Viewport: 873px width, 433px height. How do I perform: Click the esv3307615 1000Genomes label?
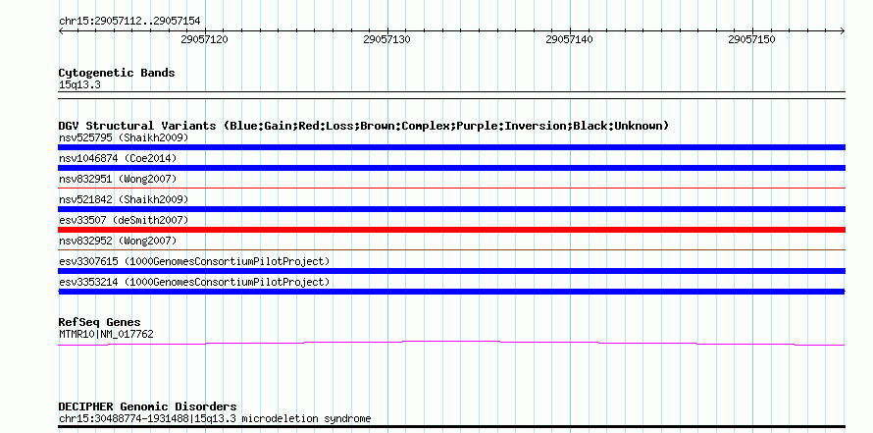194,261
